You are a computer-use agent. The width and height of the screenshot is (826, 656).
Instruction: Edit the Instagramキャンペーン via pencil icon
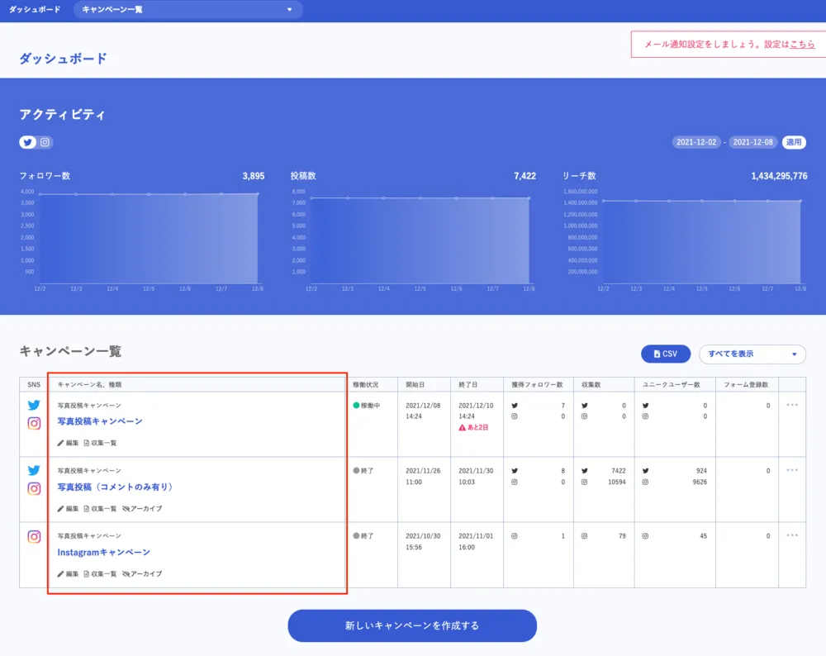point(60,573)
